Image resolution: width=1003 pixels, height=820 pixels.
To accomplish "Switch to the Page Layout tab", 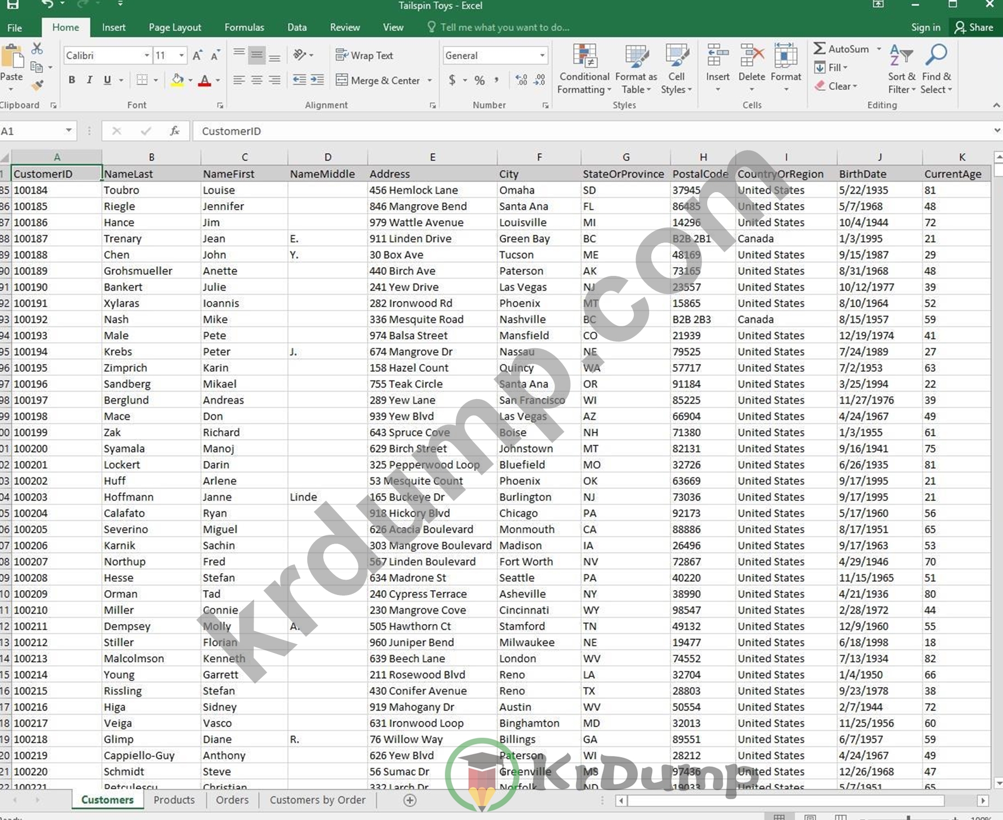I will coord(175,27).
